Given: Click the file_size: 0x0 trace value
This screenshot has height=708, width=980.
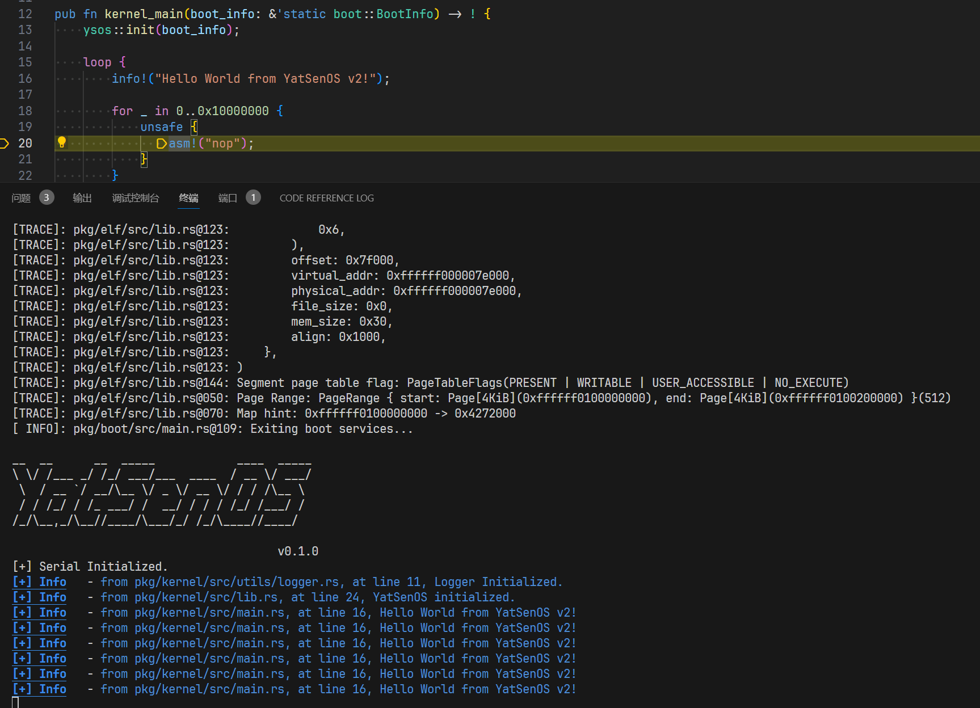Looking at the screenshot, I should [342, 306].
